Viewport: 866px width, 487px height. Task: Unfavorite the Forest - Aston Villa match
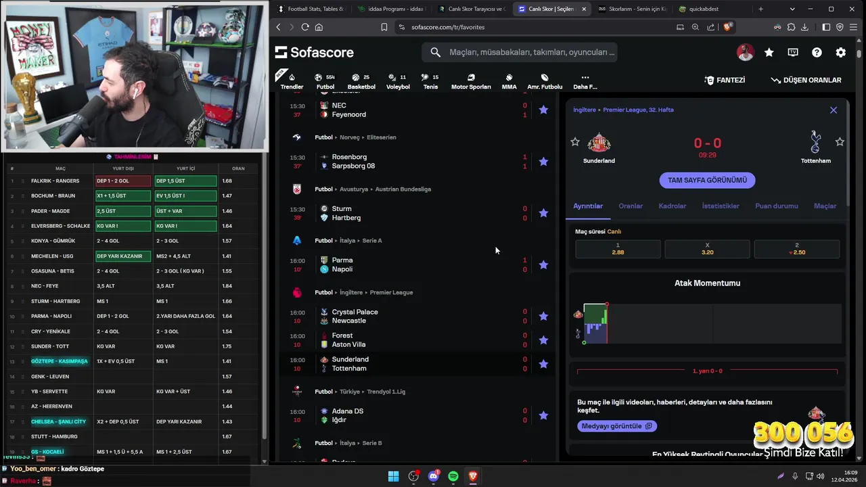[543, 340]
